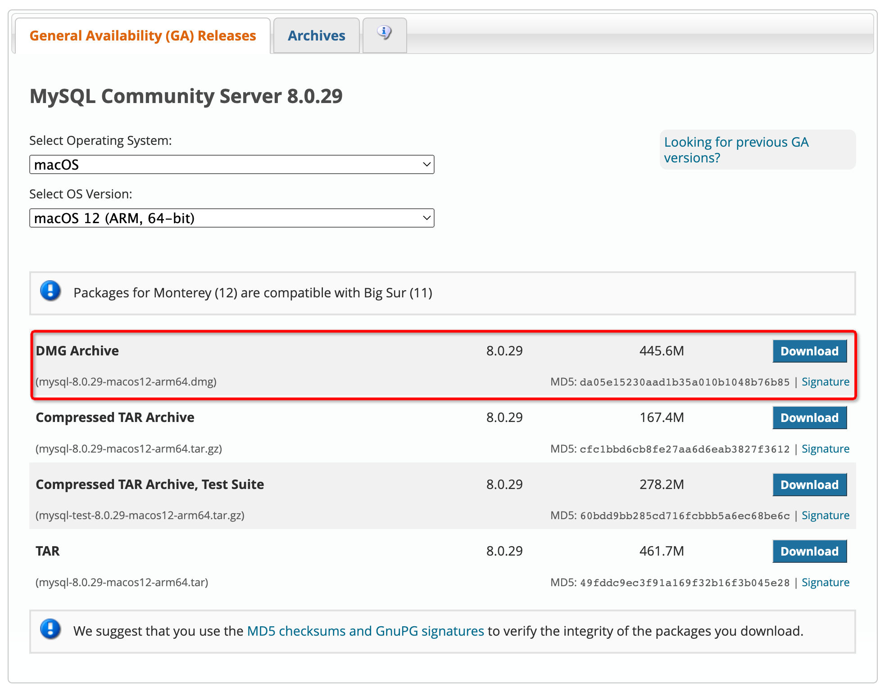Download the Compressed TAR Archive Test Suite
The image size is (889, 691).
click(x=809, y=485)
